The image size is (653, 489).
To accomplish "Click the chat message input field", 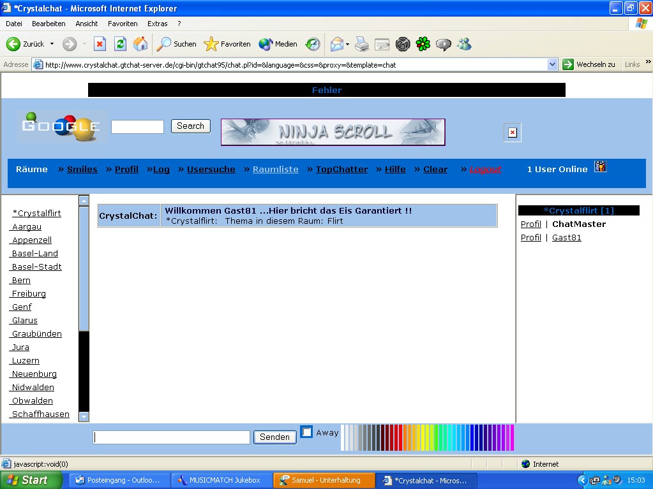I will pos(172,437).
